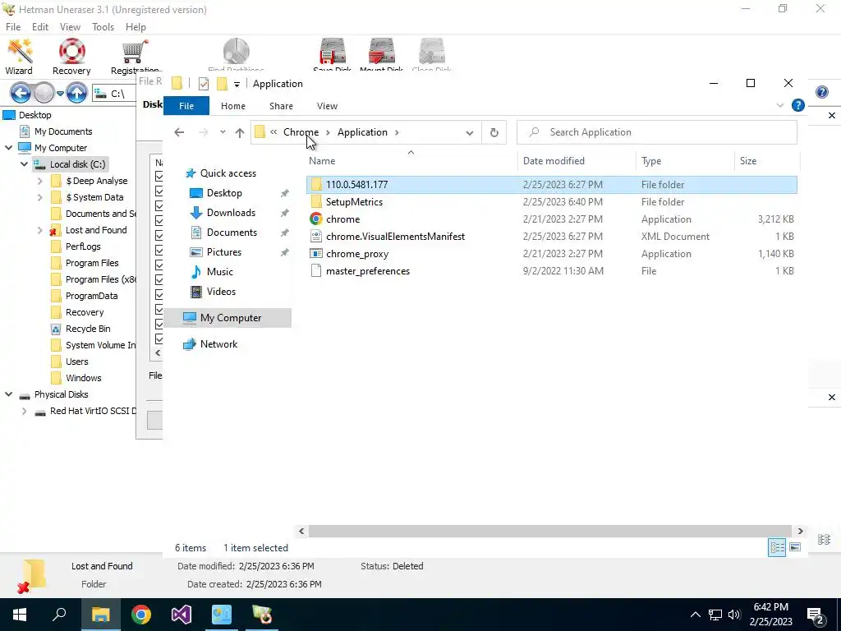Sort by Type column header
Image resolution: width=841 pixels, height=631 pixels.
tap(651, 161)
